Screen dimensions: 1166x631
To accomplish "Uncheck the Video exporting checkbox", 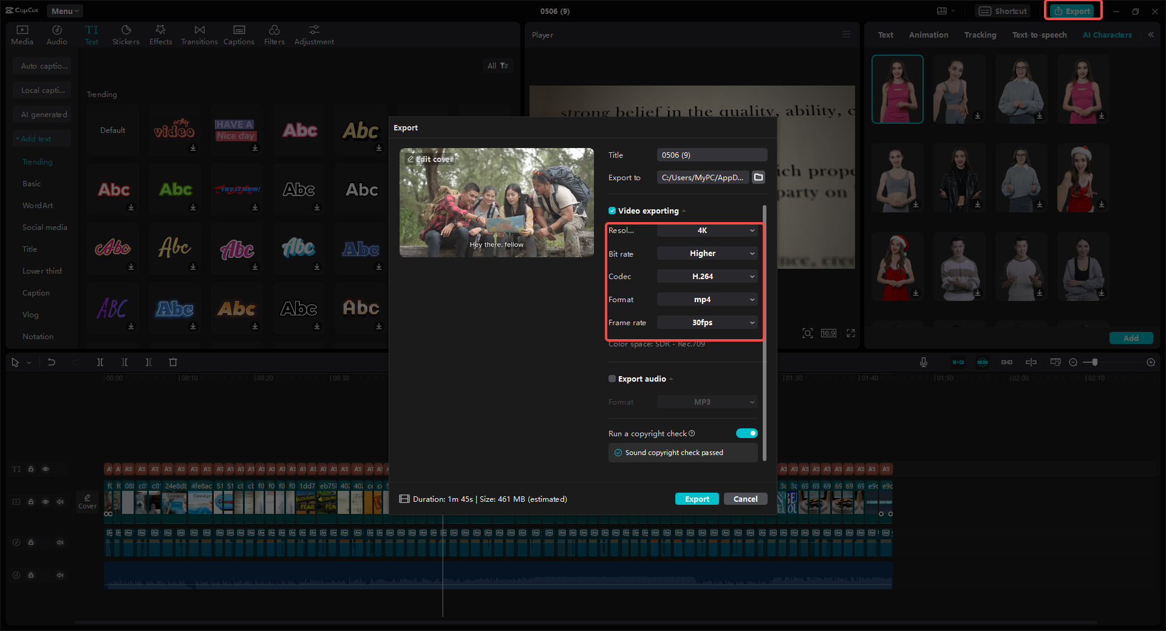I will coord(612,211).
